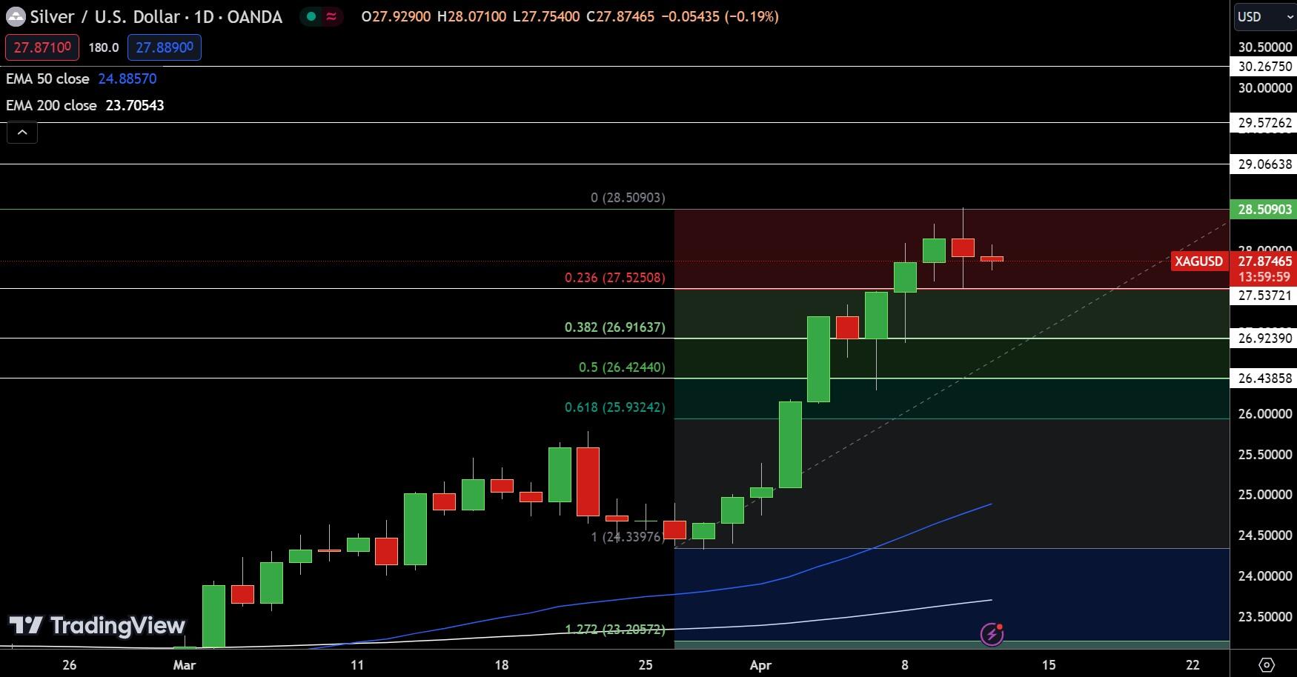Click the spread value 180.0
Image resolution: width=1297 pixels, height=677 pixels.
104,47
